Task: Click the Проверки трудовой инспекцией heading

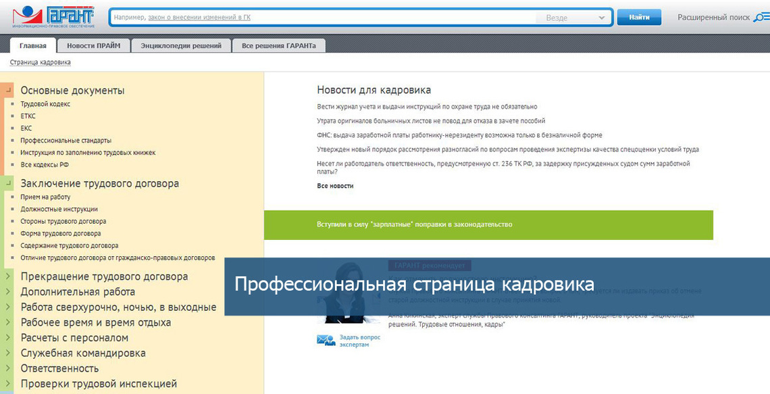Action: [x=99, y=384]
